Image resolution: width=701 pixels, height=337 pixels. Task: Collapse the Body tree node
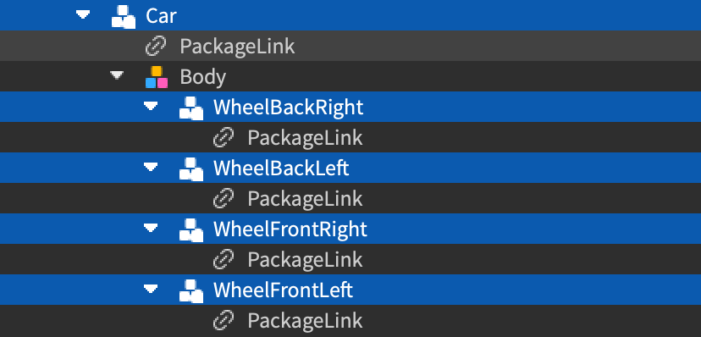tap(117, 75)
